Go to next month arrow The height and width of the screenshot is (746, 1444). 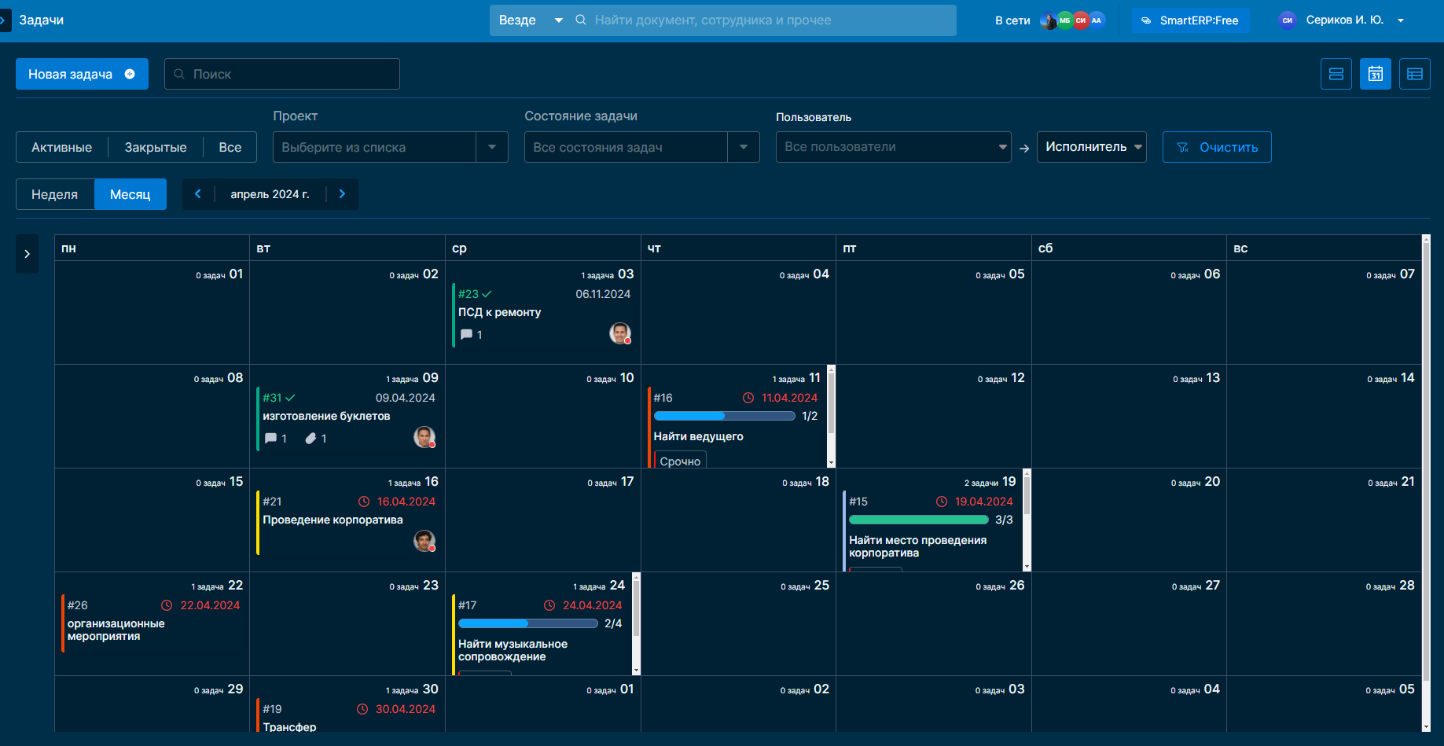click(x=342, y=194)
